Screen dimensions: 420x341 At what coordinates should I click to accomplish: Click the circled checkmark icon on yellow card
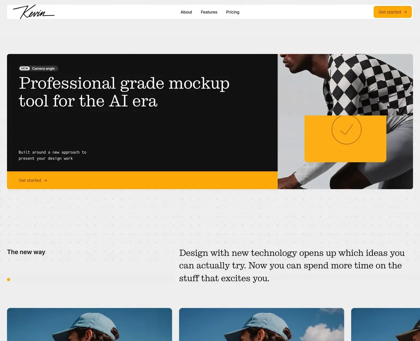point(346,130)
